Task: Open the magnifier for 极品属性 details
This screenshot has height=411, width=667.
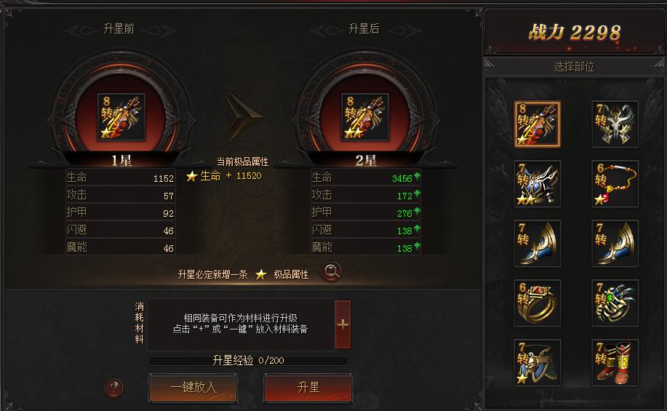Action: [x=331, y=272]
